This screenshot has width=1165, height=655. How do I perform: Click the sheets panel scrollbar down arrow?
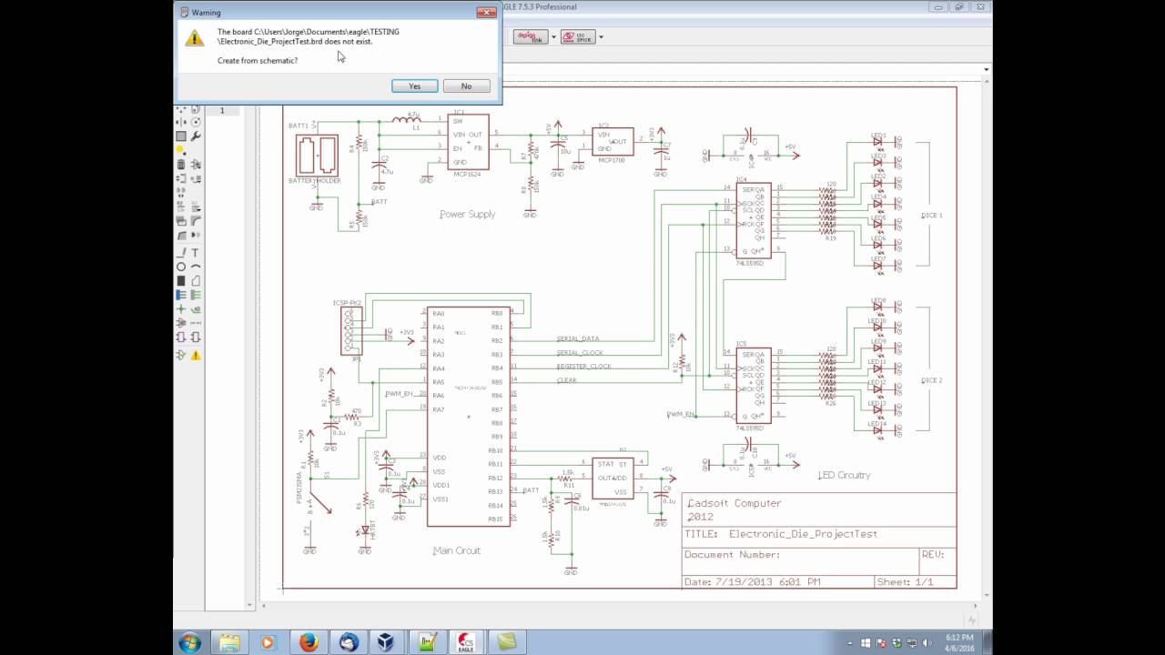pos(249,605)
